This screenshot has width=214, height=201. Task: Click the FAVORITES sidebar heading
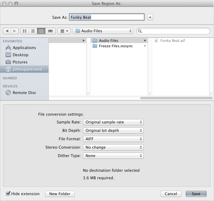12,41
